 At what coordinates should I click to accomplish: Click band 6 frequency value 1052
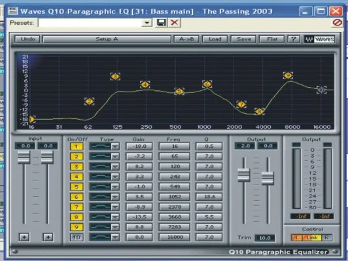(175, 197)
